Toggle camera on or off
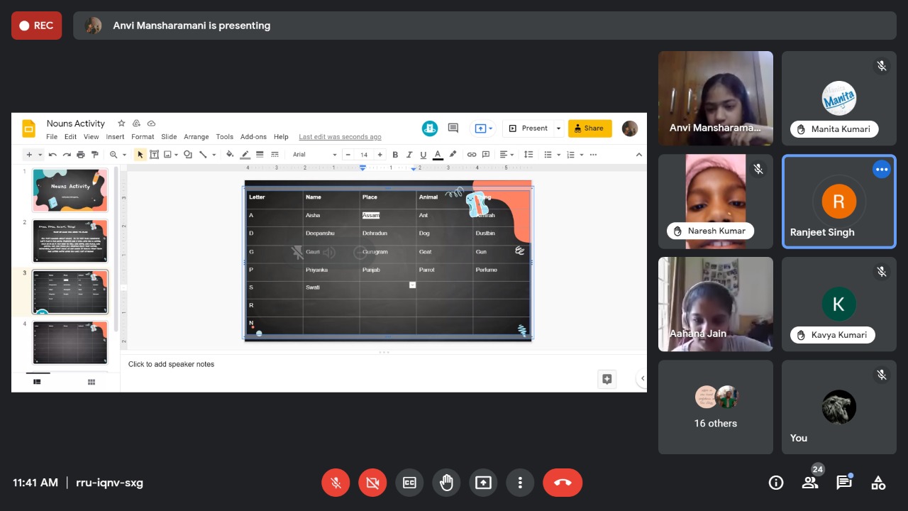The height and width of the screenshot is (511, 908). click(x=372, y=483)
